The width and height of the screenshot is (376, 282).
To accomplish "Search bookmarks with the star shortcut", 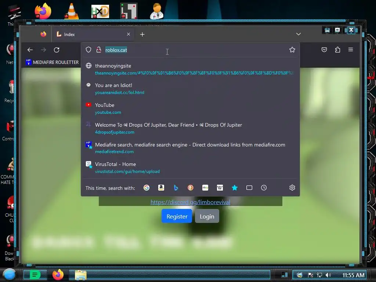I will [235, 188].
